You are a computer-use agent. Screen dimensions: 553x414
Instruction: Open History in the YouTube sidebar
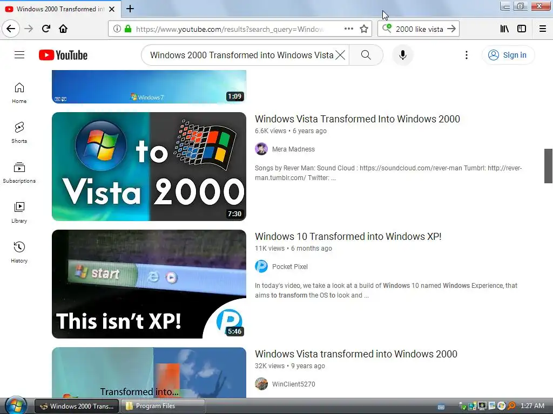(19, 253)
